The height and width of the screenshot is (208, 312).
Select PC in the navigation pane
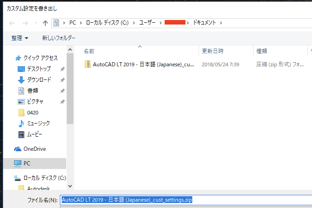[35, 163]
